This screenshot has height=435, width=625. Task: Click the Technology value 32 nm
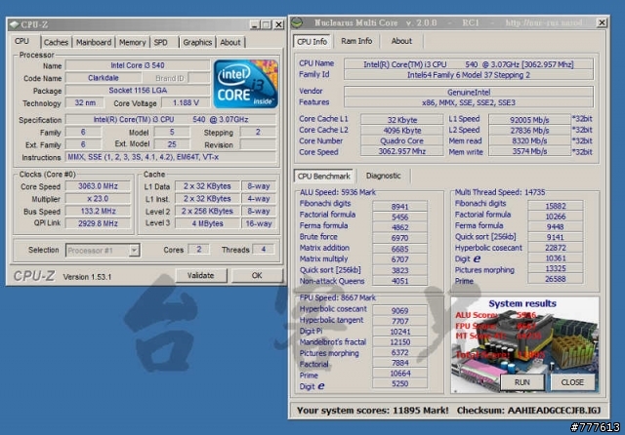tap(85, 102)
